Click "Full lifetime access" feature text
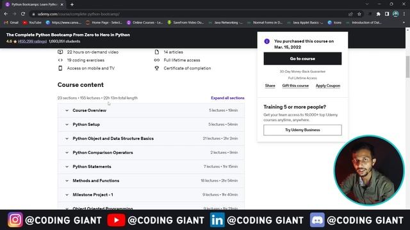 tap(182, 60)
